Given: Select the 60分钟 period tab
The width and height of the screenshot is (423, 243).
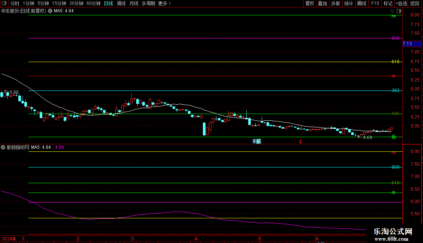Looking at the screenshot, I should [x=93, y=3].
